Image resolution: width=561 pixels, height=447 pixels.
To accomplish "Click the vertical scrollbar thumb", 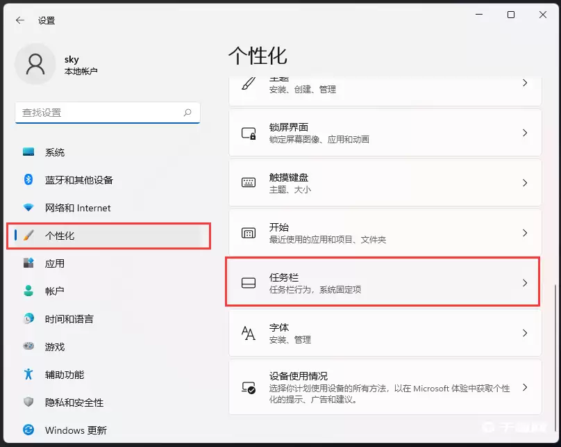I will pyautogui.click(x=555, y=357).
